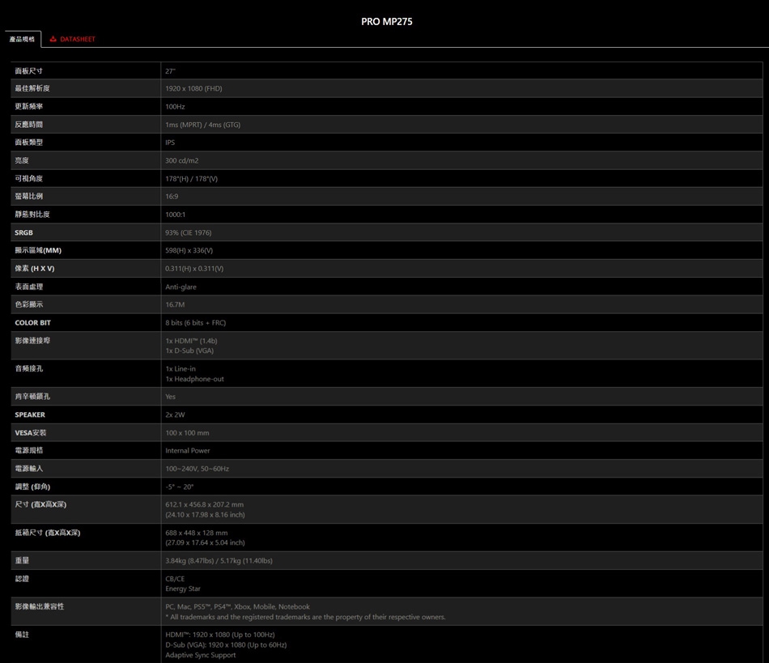Image resolution: width=769 pixels, height=663 pixels.
Task: Click the 1920 x 1080 (FHD) resolution value
Action: tap(193, 89)
